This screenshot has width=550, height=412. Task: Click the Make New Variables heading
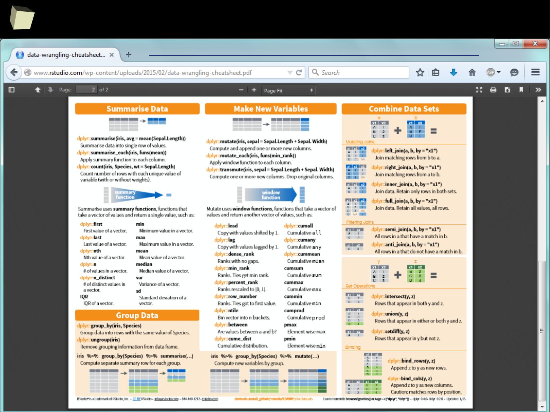pos(270,109)
